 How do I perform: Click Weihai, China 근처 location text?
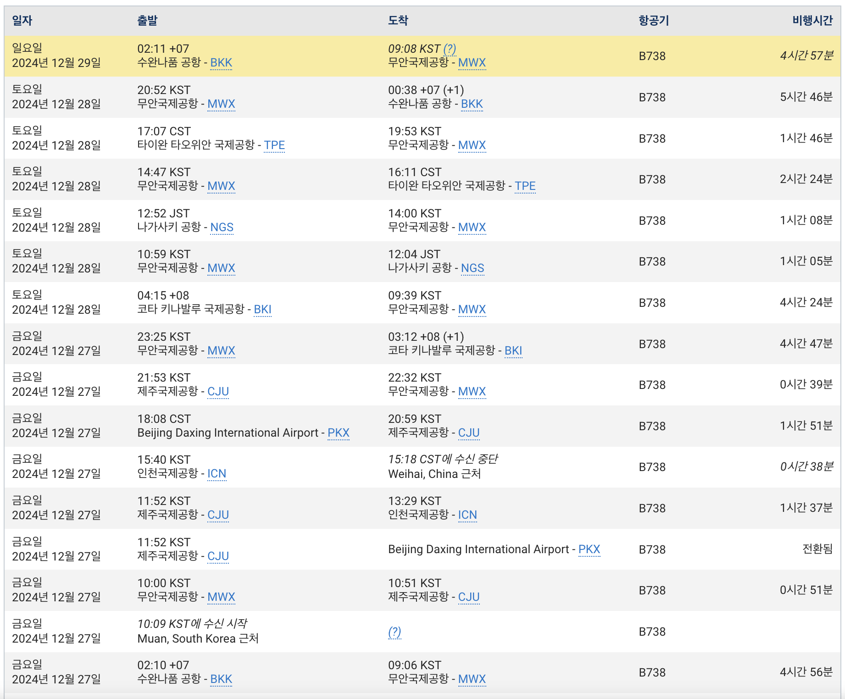pos(434,474)
